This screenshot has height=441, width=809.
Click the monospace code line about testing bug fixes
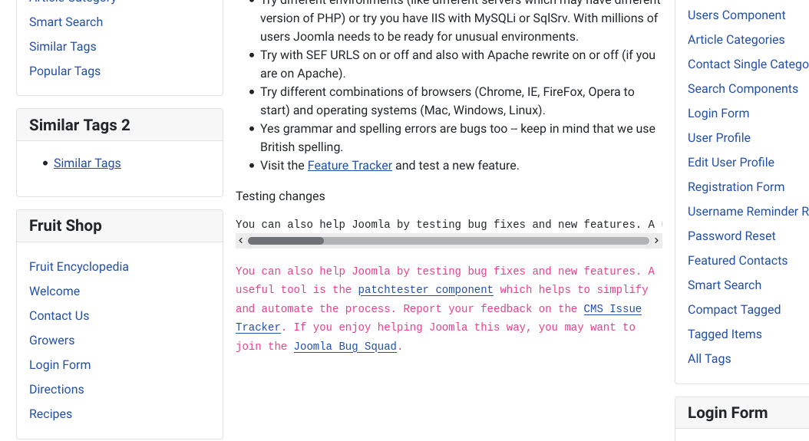tap(449, 225)
